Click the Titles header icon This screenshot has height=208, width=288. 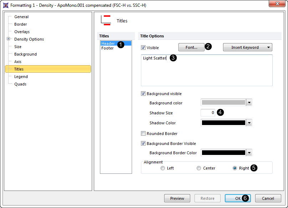106,20
